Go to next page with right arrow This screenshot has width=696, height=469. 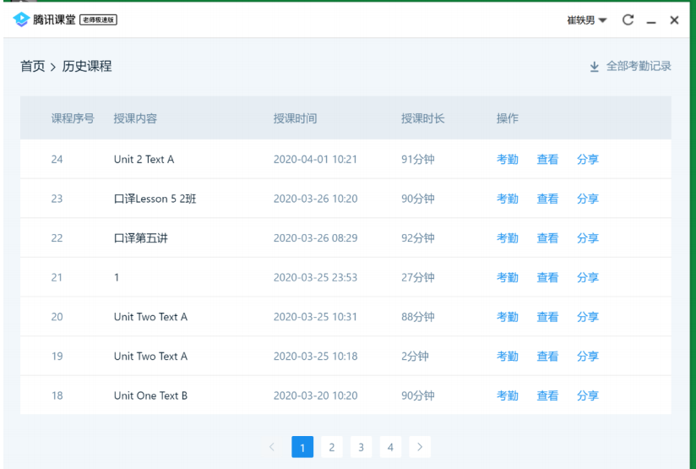pyautogui.click(x=420, y=447)
